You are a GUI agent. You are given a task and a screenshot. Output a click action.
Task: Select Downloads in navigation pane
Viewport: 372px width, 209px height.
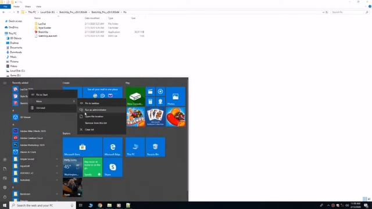16,52
